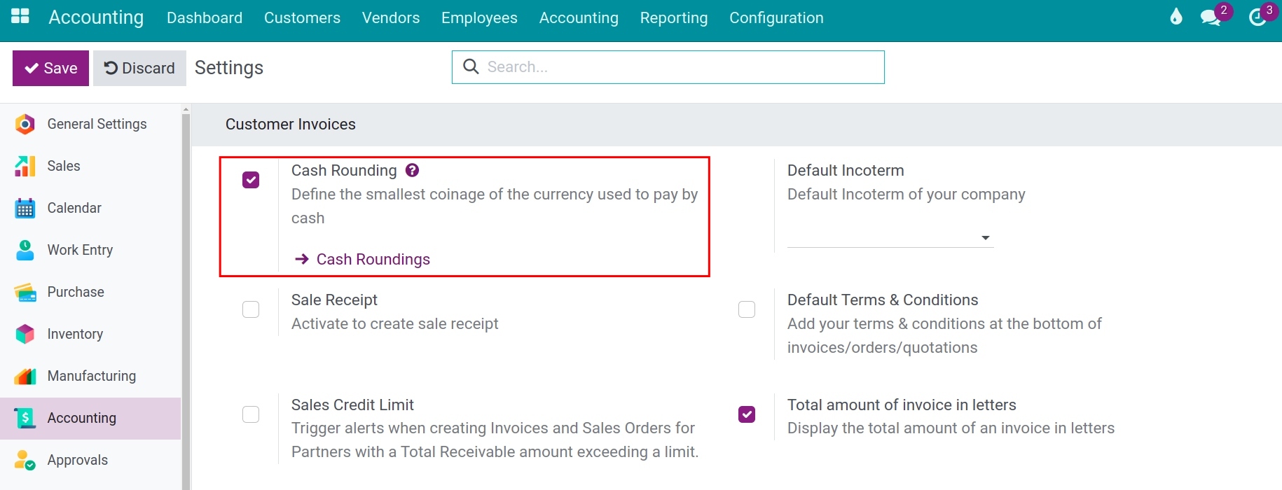Open the Dashboard menu
1282x490 pixels.
[x=205, y=17]
